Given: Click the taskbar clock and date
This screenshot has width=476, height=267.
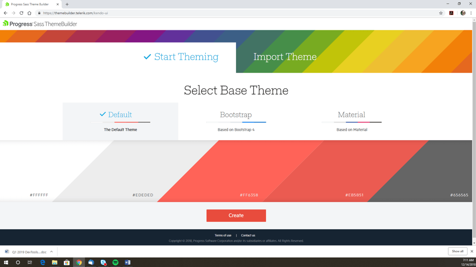Looking at the screenshot, I should (x=468, y=263).
